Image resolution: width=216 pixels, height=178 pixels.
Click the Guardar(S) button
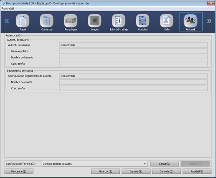pyautogui.click(x=106, y=171)
